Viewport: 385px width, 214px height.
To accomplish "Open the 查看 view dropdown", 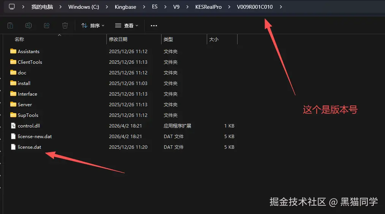I will pyautogui.click(x=127, y=25).
